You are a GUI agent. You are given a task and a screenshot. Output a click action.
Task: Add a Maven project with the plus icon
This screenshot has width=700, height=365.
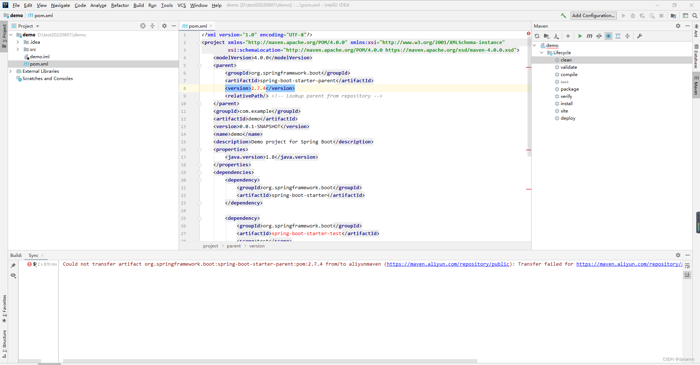568,36
